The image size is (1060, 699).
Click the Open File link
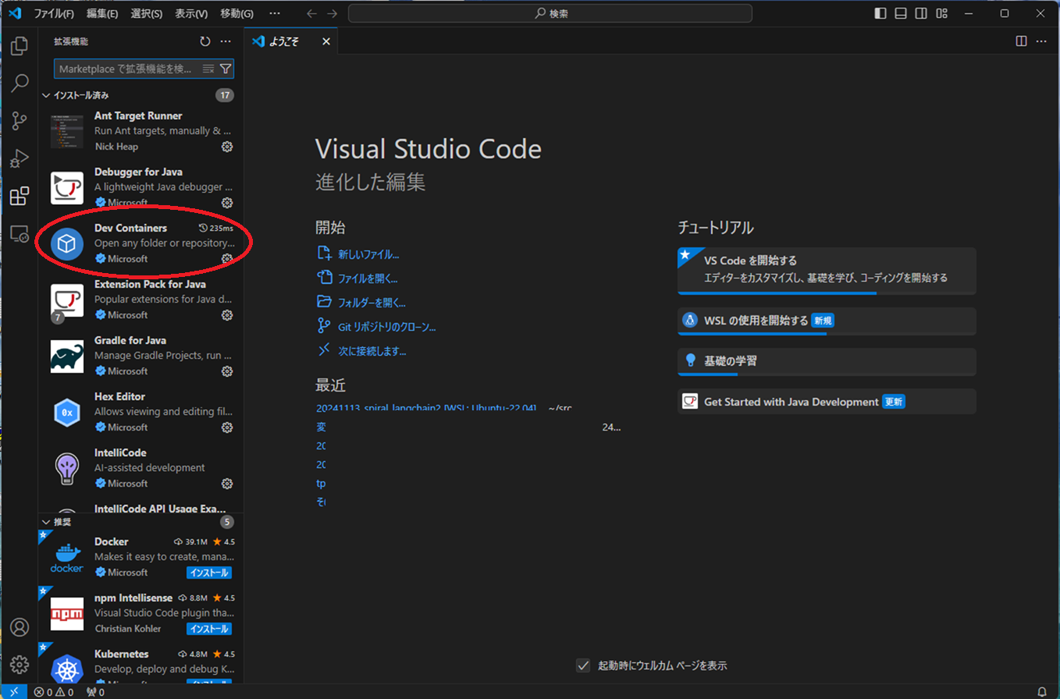click(x=358, y=278)
